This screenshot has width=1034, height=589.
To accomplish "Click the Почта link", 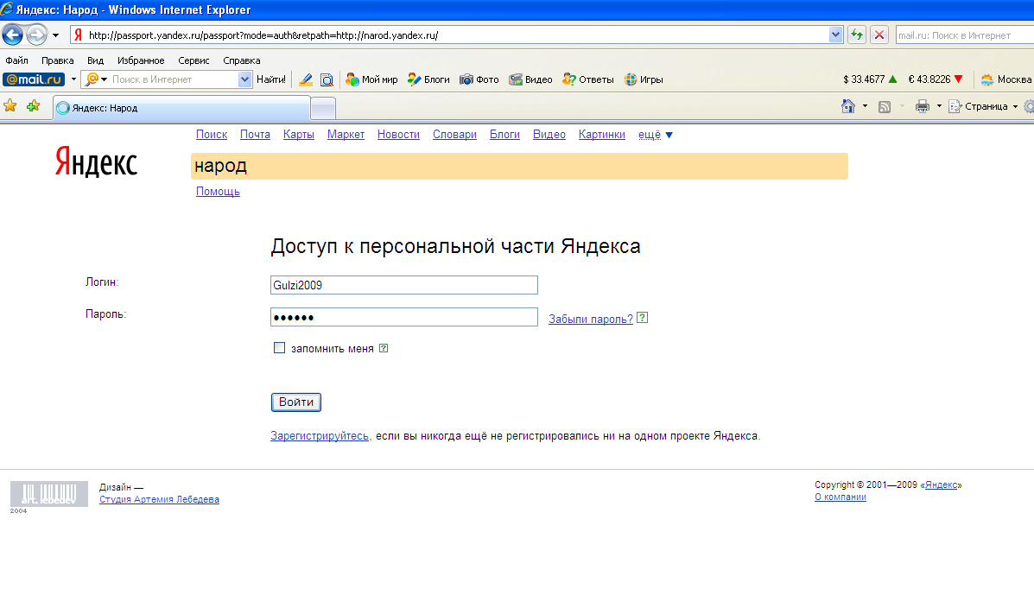I will (255, 135).
